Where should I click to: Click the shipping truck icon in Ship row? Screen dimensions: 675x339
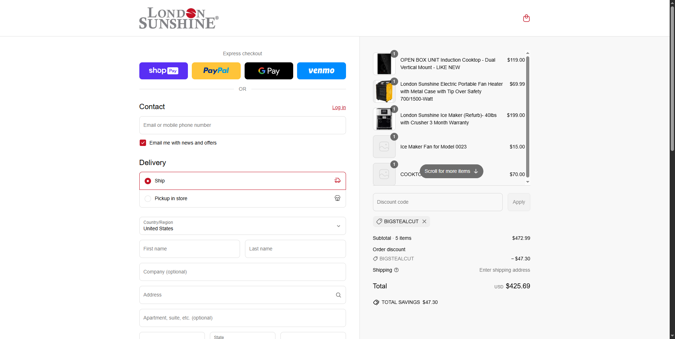coord(337,181)
